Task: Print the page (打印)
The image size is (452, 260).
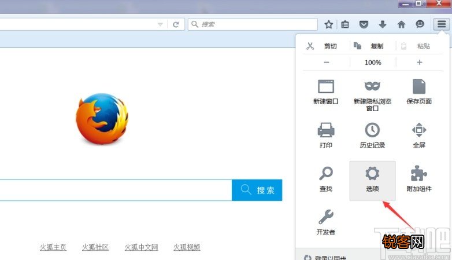Action: coord(326,135)
